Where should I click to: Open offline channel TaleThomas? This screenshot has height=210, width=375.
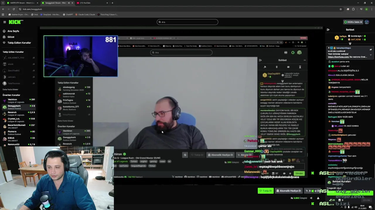pos(19,83)
